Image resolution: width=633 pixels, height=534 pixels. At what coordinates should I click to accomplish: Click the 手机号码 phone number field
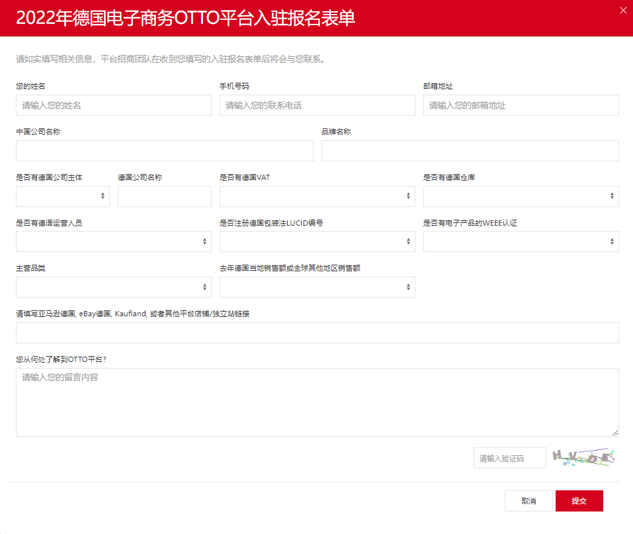pyautogui.click(x=317, y=105)
